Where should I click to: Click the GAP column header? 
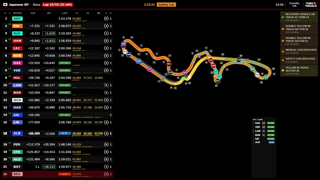[x=33, y=13]
